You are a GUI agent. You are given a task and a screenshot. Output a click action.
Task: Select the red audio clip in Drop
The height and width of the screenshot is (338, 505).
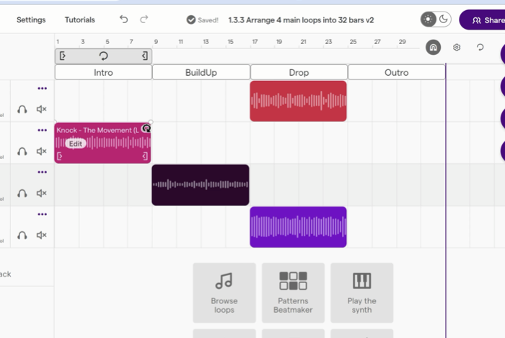[x=298, y=101]
